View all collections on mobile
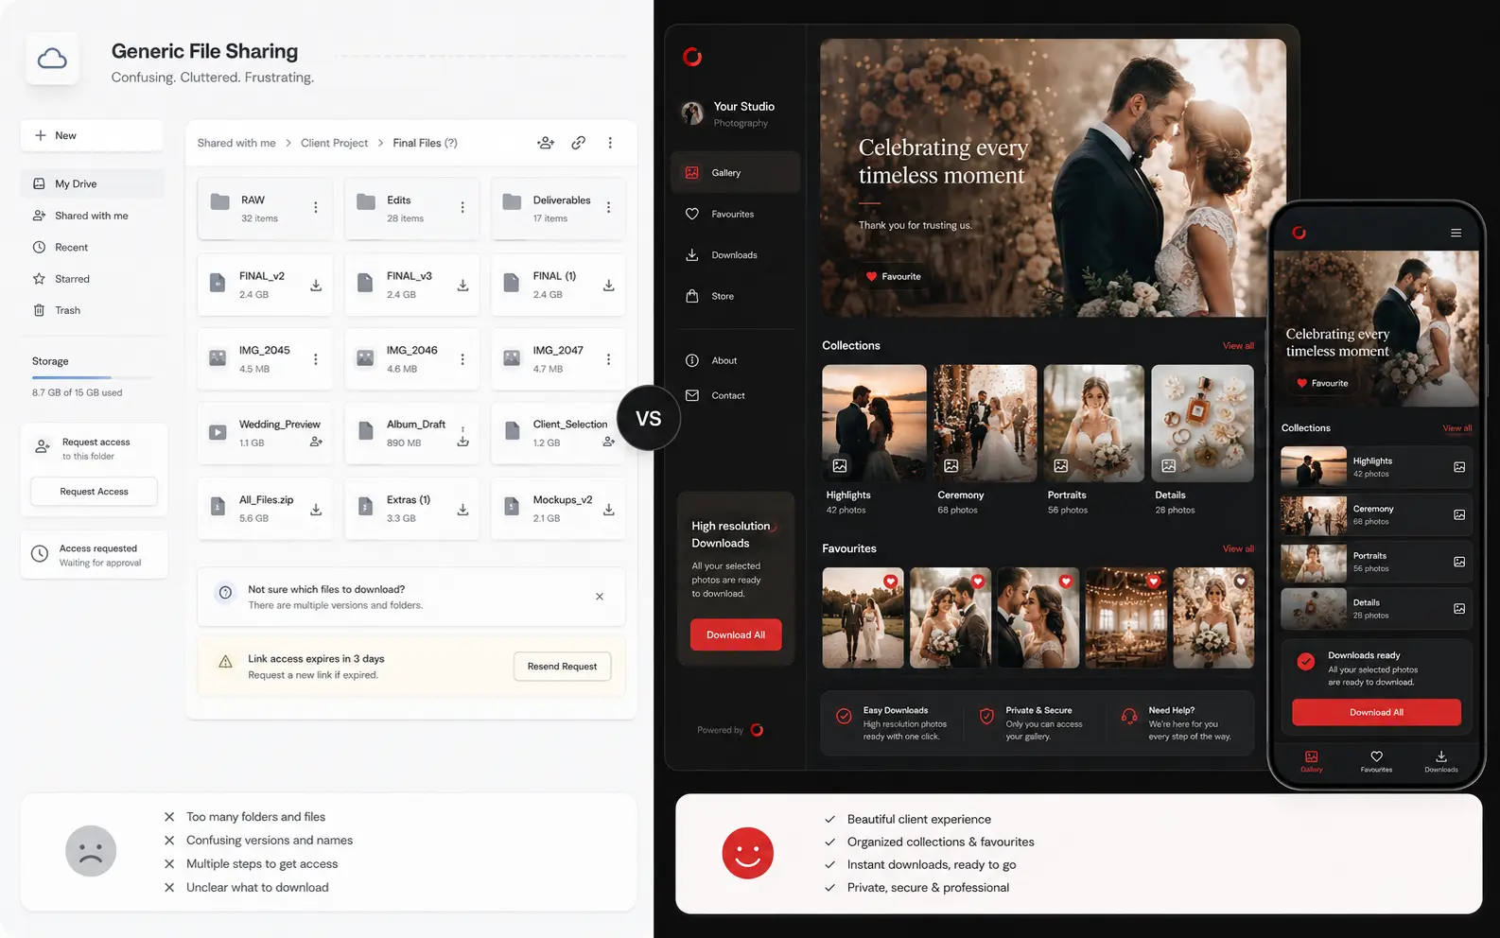 coord(1456,428)
